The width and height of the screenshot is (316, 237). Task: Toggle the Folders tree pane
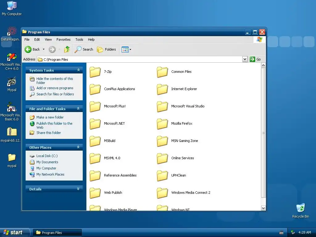click(x=106, y=49)
